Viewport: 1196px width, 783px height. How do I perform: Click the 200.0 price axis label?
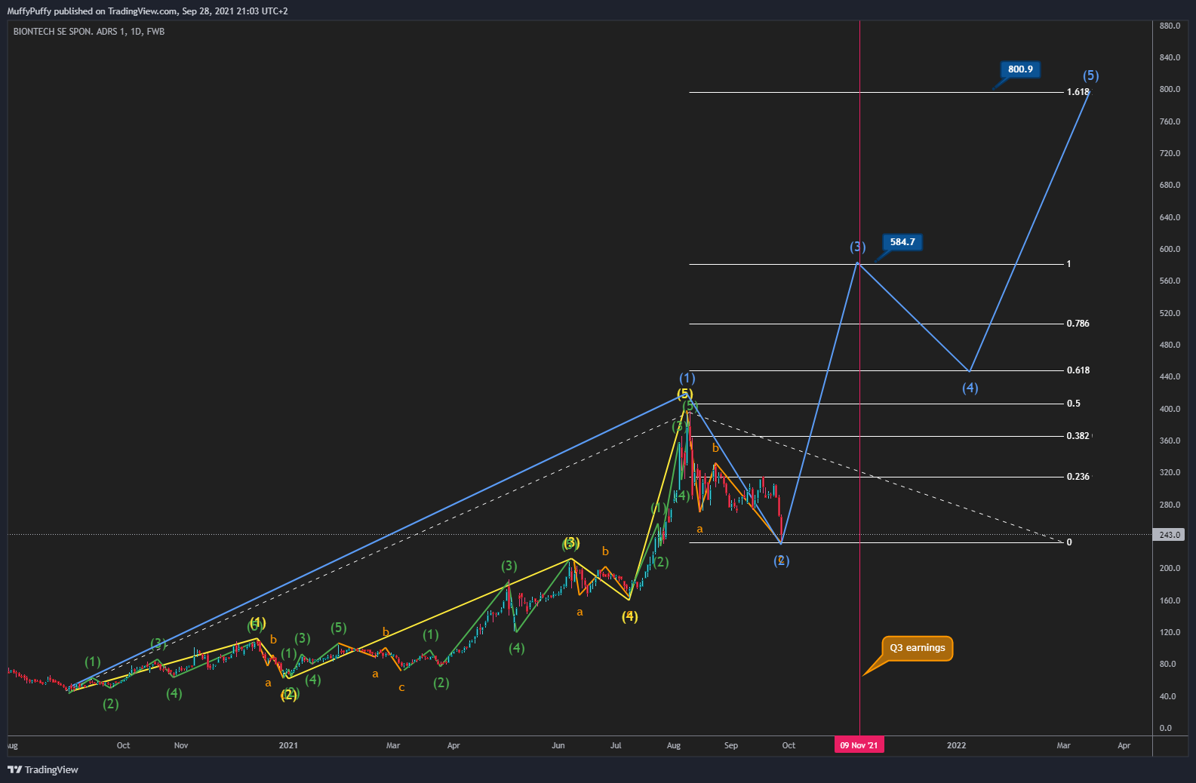click(x=1170, y=568)
